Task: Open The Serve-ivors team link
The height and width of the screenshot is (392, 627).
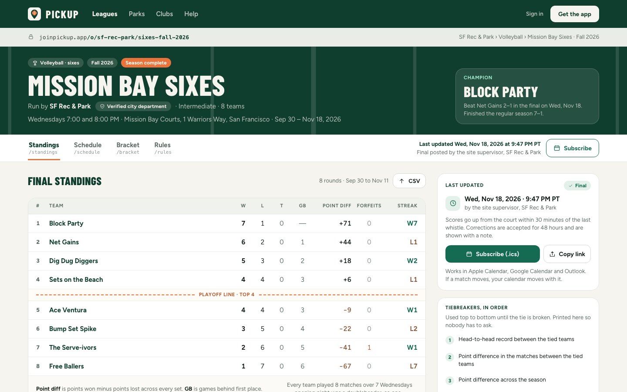Action: (x=73, y=348)
